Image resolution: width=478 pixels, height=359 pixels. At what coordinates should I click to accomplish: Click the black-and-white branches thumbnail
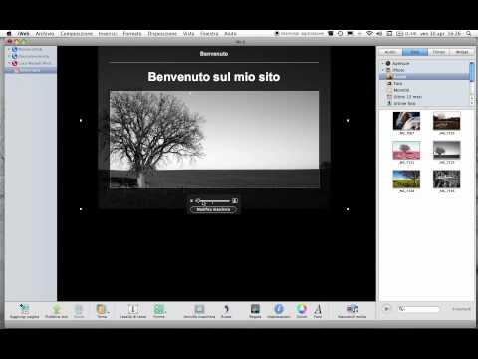pyautogui.click(x=447, y=179)
